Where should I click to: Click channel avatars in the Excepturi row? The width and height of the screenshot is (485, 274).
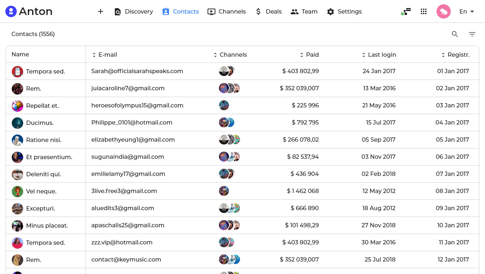coord(229,208)
